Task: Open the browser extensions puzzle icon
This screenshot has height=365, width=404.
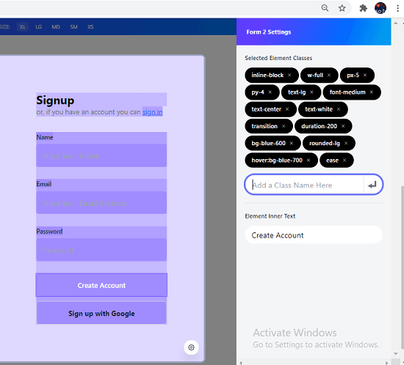Action: (364, 8)
